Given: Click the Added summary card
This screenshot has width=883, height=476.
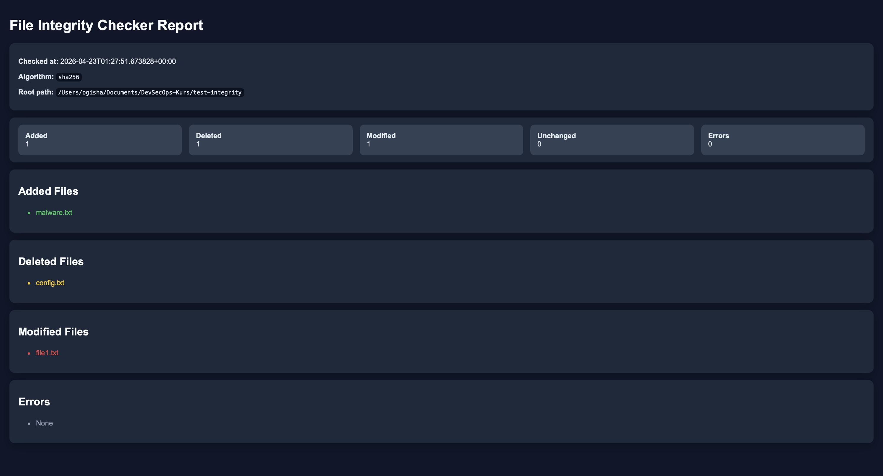Looking at the screenshot, I should 100,140.
